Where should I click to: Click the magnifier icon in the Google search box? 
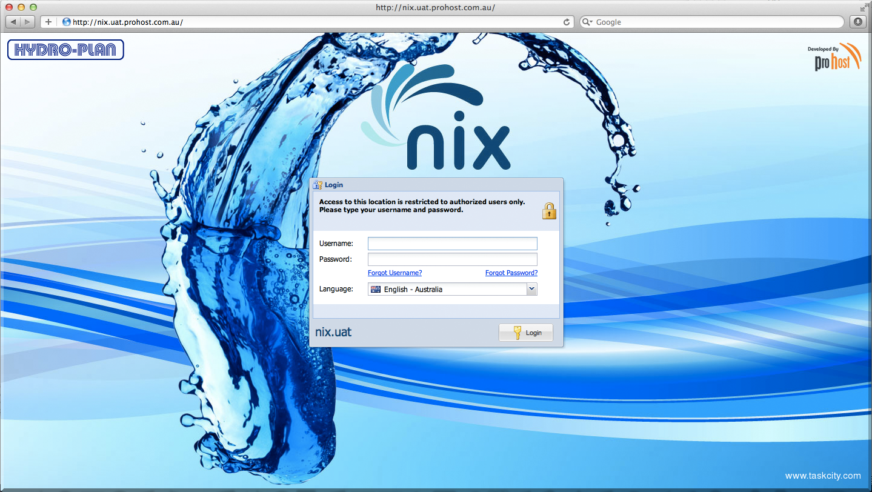coord(587,22)
